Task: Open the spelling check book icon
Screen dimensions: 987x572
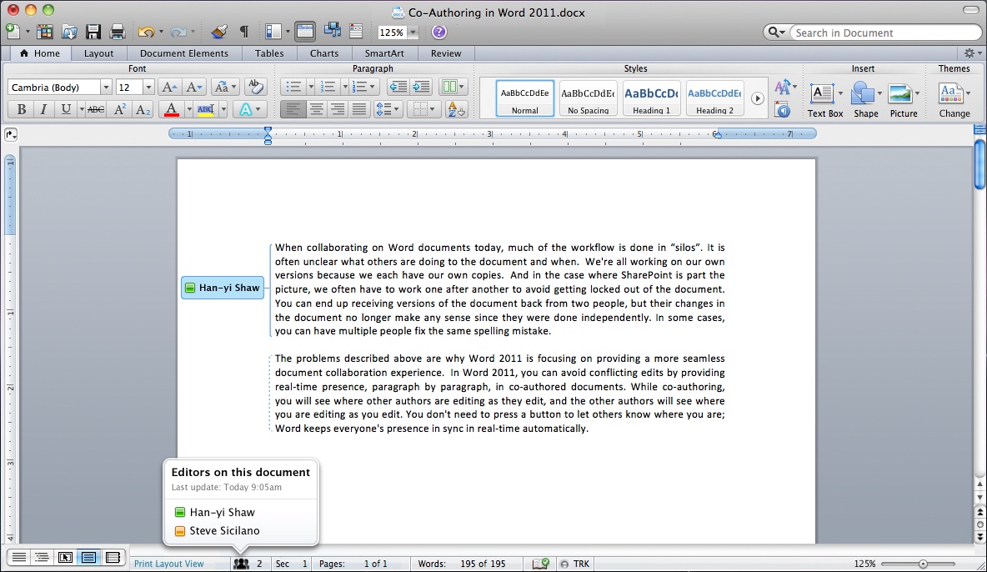Action: pos(541,564)
